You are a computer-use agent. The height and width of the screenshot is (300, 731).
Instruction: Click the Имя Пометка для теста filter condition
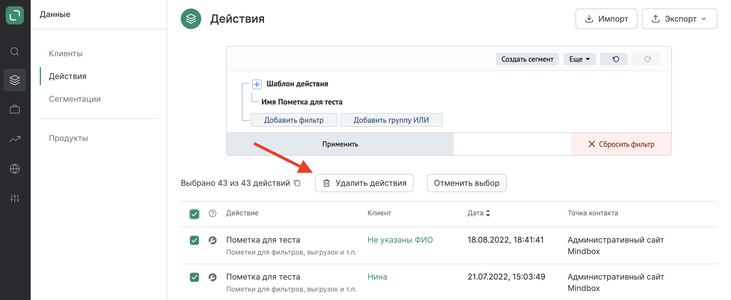[302, 102]
